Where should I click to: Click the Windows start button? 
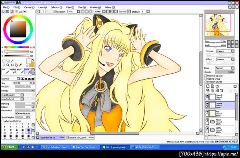(10, 147)
